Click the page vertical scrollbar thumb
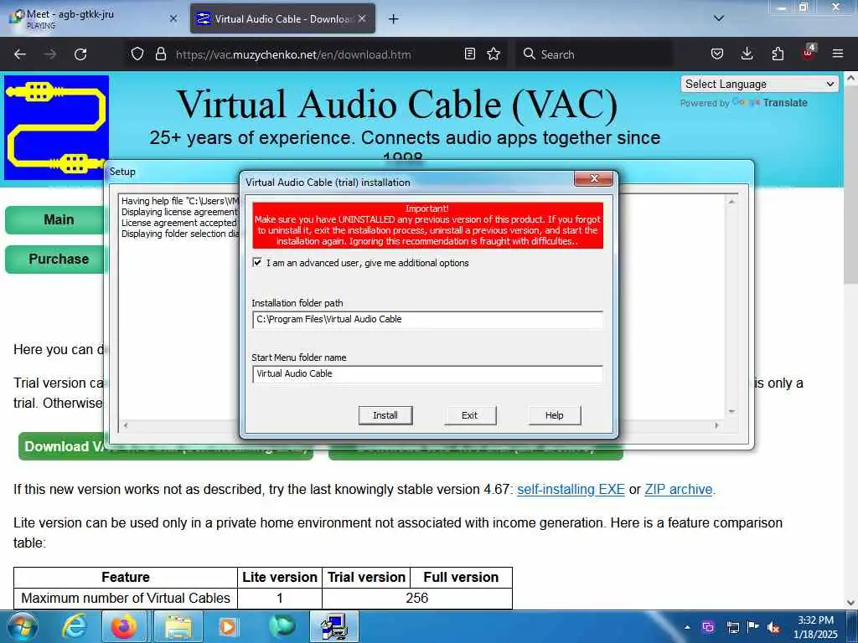This screenshot has width=858, height=643. point(850,183)
